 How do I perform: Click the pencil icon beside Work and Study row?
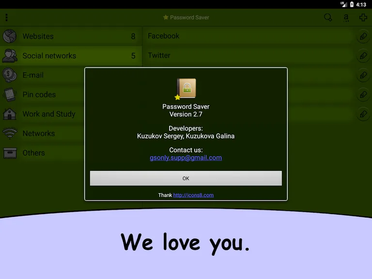click(x=363, y=114)
